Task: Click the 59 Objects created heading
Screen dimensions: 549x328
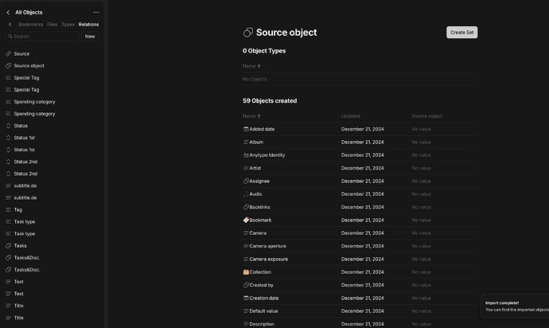Action: pos(270,101)
